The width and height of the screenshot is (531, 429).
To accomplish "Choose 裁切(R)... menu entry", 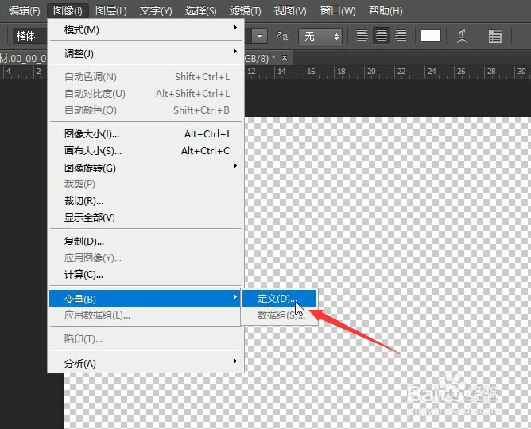I will point(145,201).
